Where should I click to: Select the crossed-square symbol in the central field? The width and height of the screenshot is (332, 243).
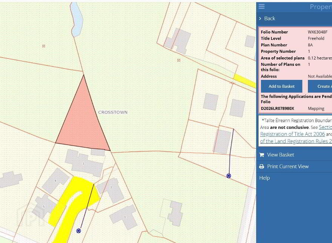click(x=179, y=60)
